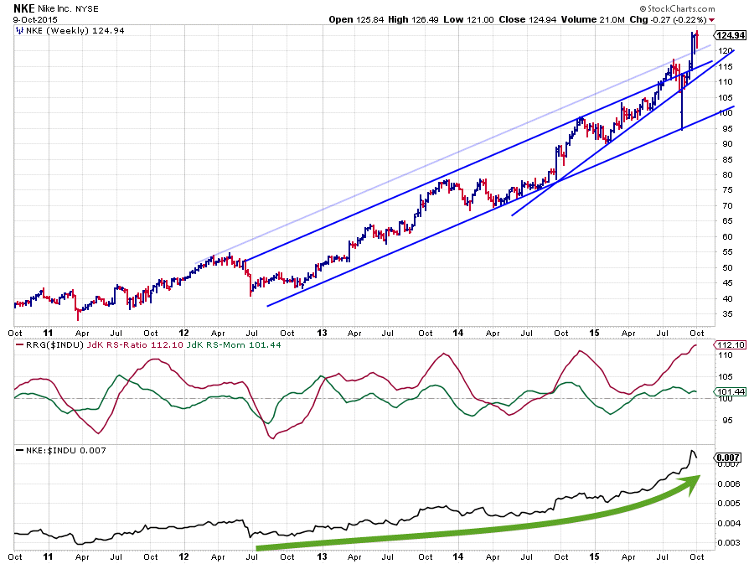Click the 50 label on the price axis

pyautogui.click(x=727, y=268)
